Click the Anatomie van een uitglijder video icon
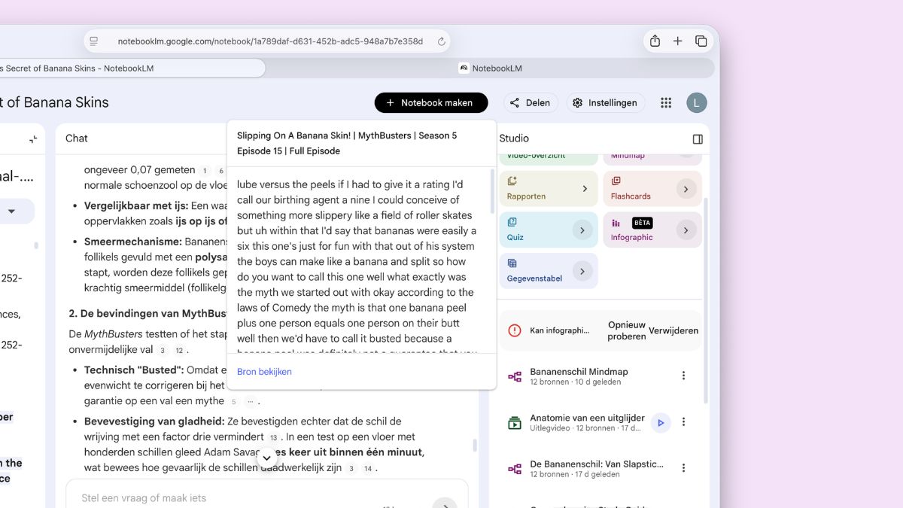The width and height of the screenshot is (903, 508). (x=515, y=423)
